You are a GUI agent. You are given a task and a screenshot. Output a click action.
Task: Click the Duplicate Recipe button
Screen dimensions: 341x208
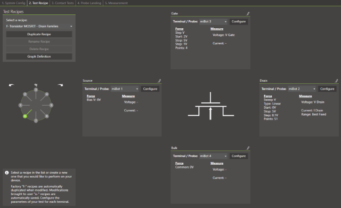39,34
